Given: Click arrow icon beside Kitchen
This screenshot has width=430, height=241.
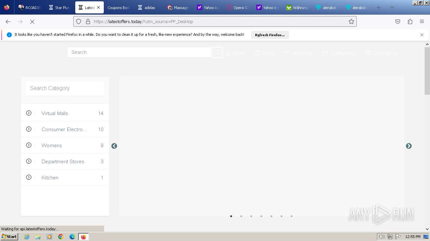Looking at the screenshot, I should (x=29, y=177).
